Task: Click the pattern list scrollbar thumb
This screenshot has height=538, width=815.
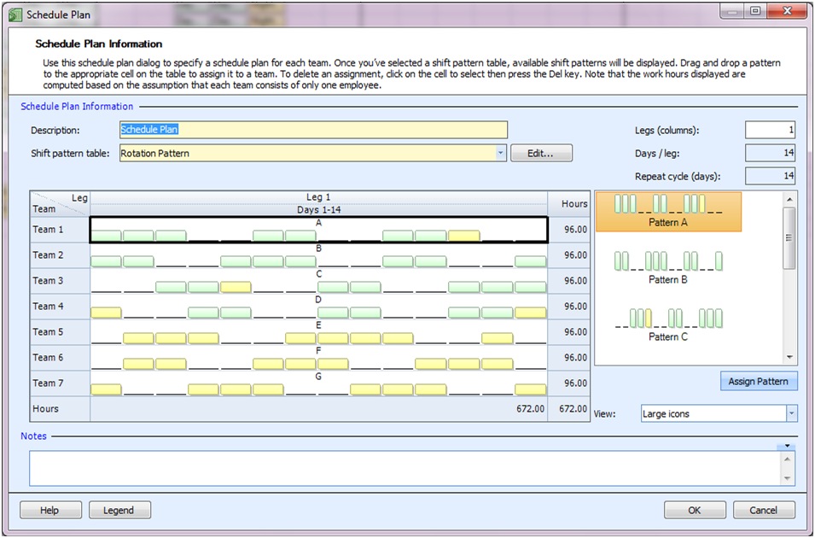Action: tap(789, 237)
